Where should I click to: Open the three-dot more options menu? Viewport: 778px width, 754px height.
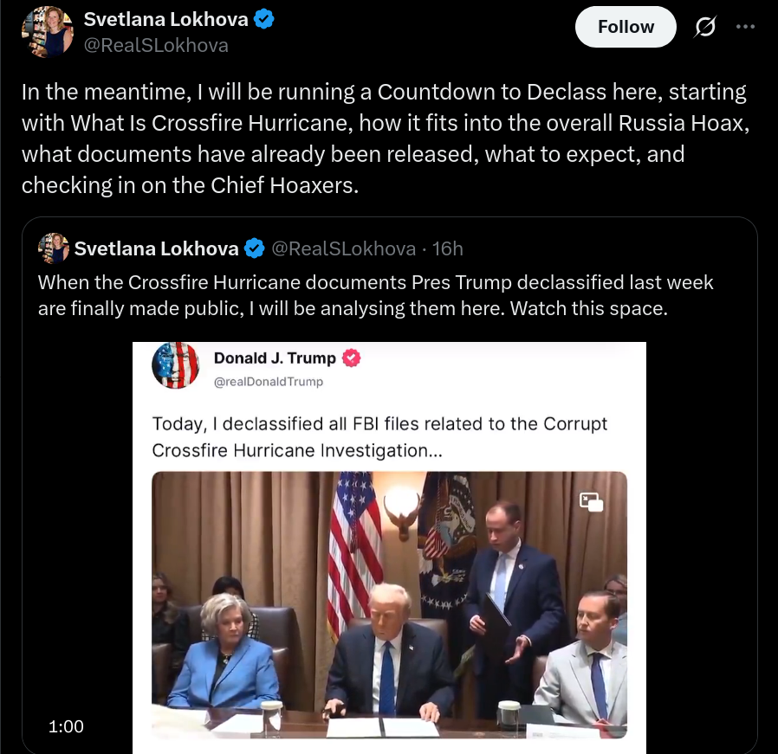coord(745,27)
